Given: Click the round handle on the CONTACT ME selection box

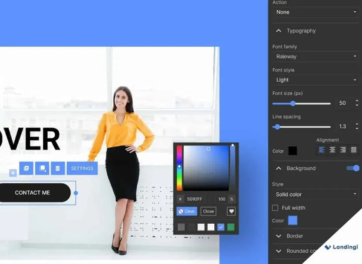Looking at the screenshot, I should pyautogui.click(x=76, y=193).
